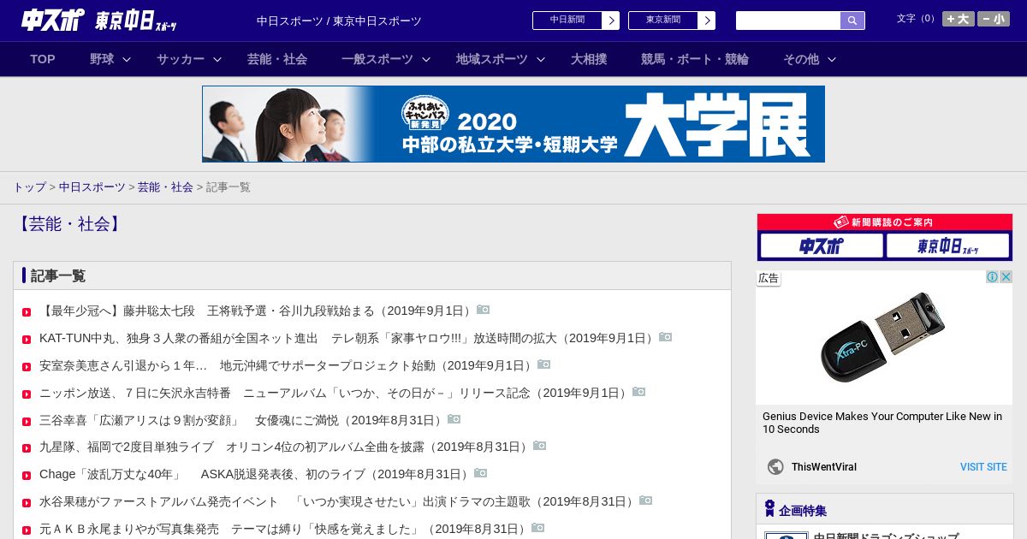Open the 競馬・ボート・競輪 menu item
This screenshot has width=1027, height=539.
tap(695, 59)
